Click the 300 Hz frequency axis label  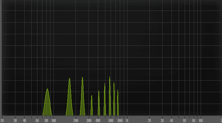(89, 121)
